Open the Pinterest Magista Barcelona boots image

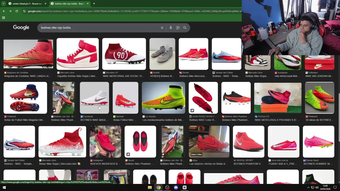25,98
